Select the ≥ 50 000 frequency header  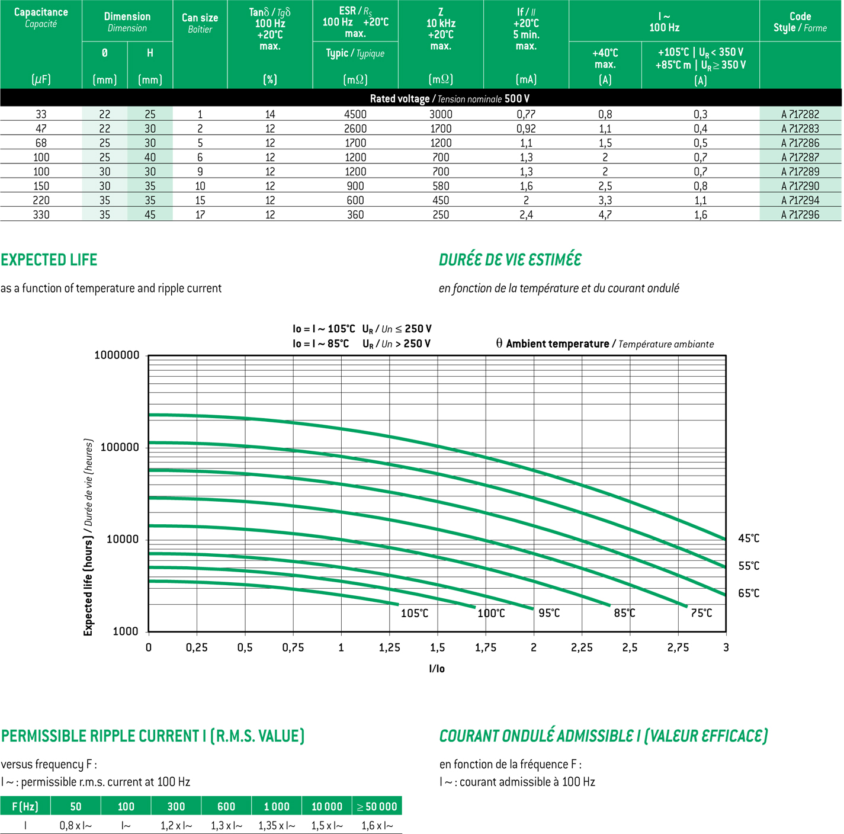[x=377, y=806]
